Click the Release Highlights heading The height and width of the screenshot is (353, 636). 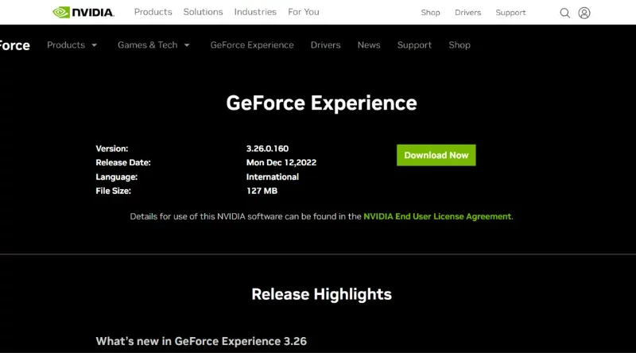tap(321, 294)
